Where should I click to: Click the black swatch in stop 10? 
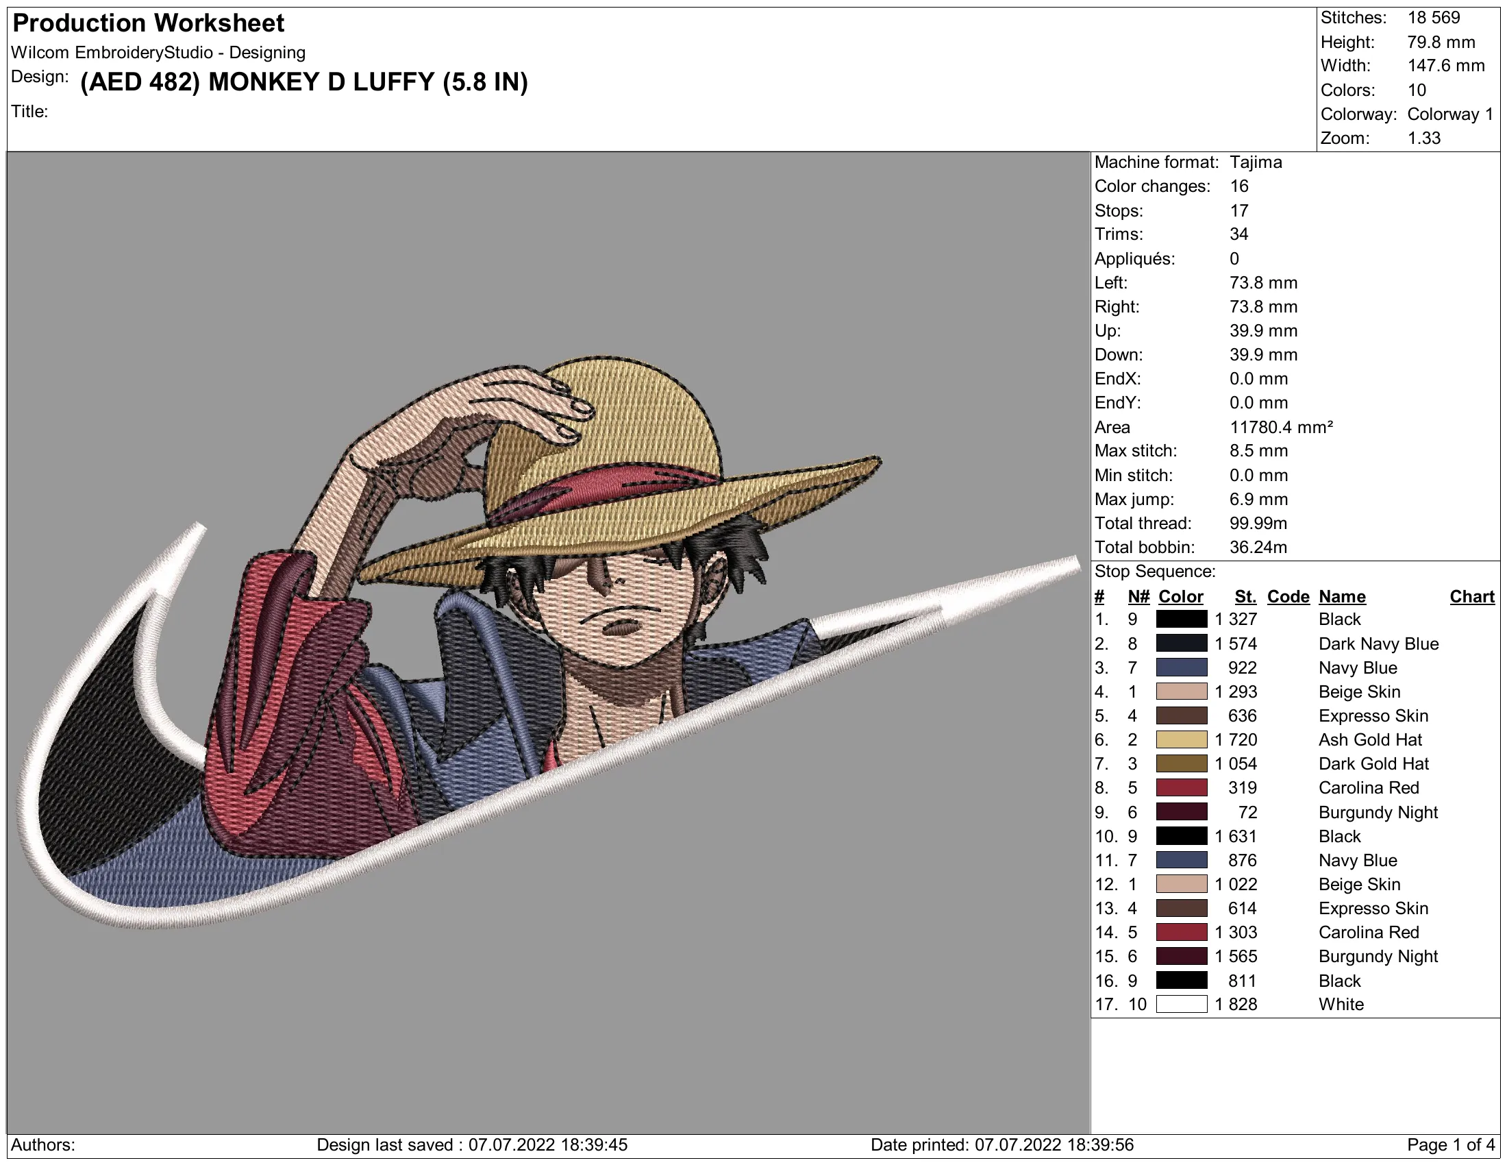1182,836
